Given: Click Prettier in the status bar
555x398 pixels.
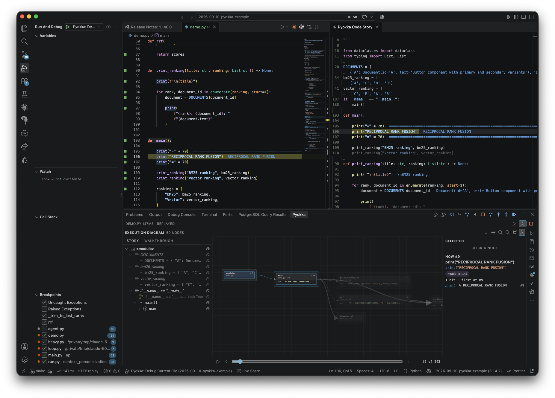Looking at the screenshot, I should pos(516,371).
